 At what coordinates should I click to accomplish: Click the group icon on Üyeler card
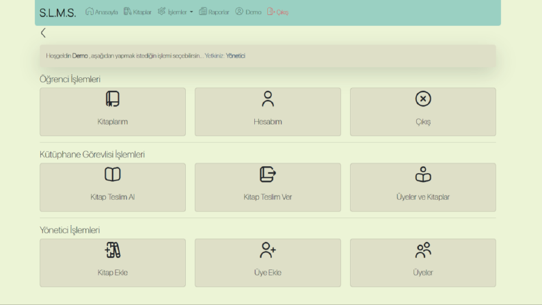pos(423,250)
